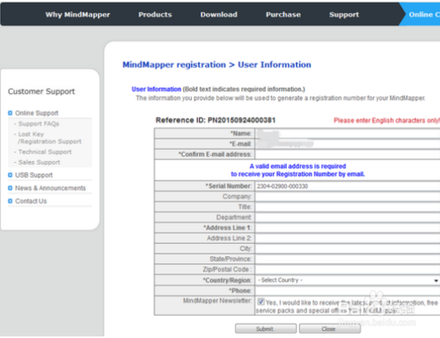440x338 pixels.
Task: Click the State/Province input field
Action: click(x=348, y=259)
